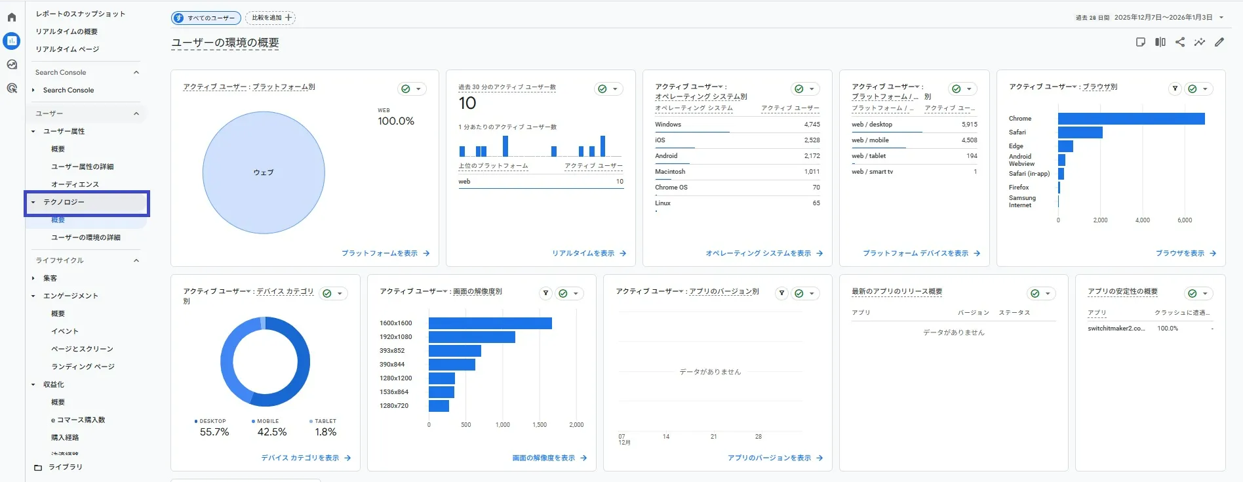Open the date range dropdown arrow
The image size is (1243, 482).
click(x=1221, y=18)
